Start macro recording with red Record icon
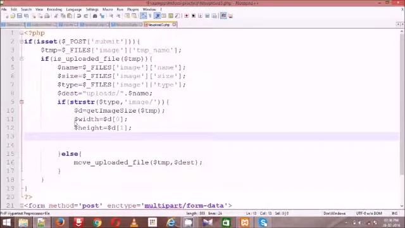The image size is (405, 228). pyautogui.click(x=187, y=16)
